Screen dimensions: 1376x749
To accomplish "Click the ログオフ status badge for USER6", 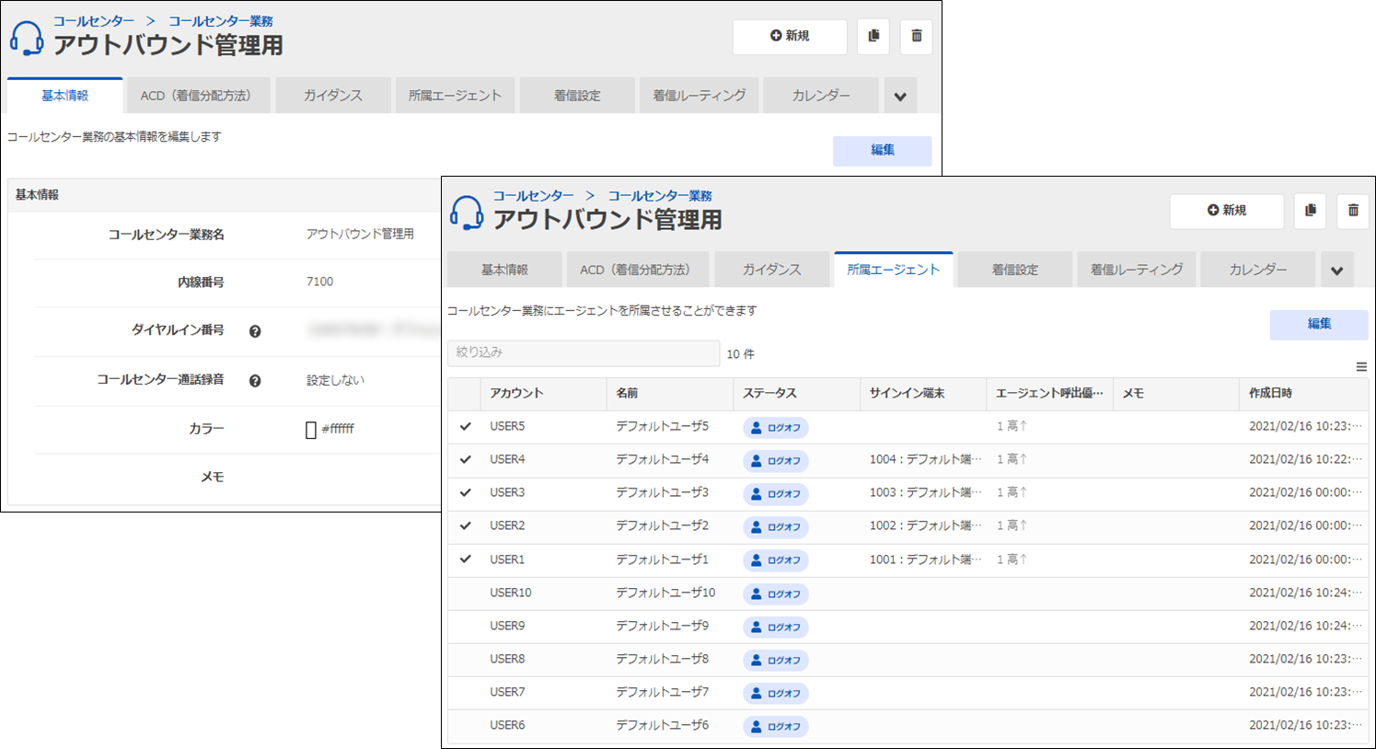I will coord(776,727).
